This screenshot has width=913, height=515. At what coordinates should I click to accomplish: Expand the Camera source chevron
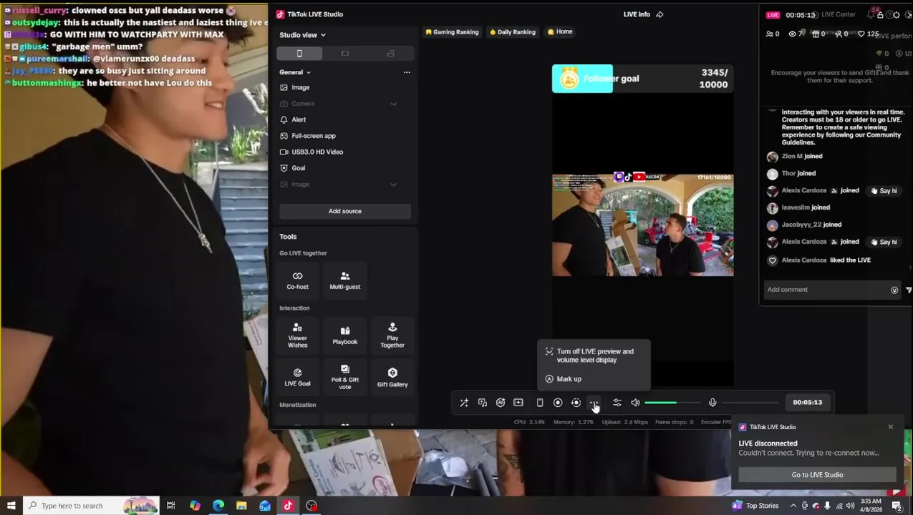coord(393,104)
